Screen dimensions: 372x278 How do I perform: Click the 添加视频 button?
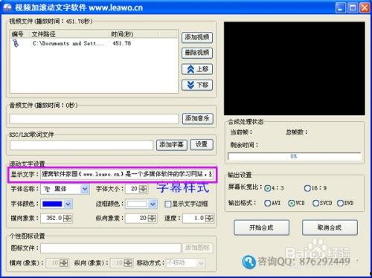tap(197, 37)
